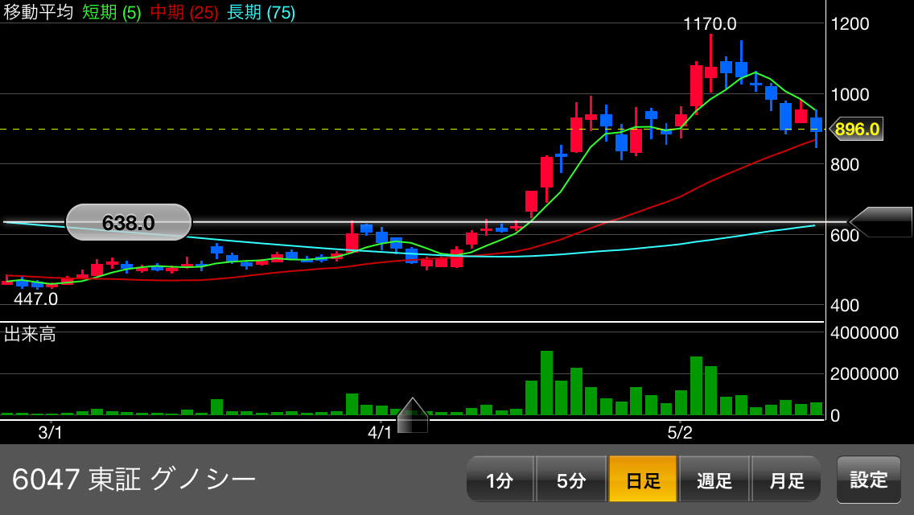
Task: Tap the yellow 896.0 current price tag
Action: coord(856,129)
